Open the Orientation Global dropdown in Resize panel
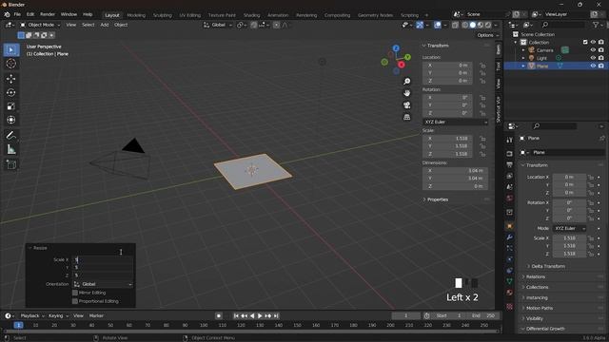This screenshot has height=342, width=609. click(x=103, y=284)
